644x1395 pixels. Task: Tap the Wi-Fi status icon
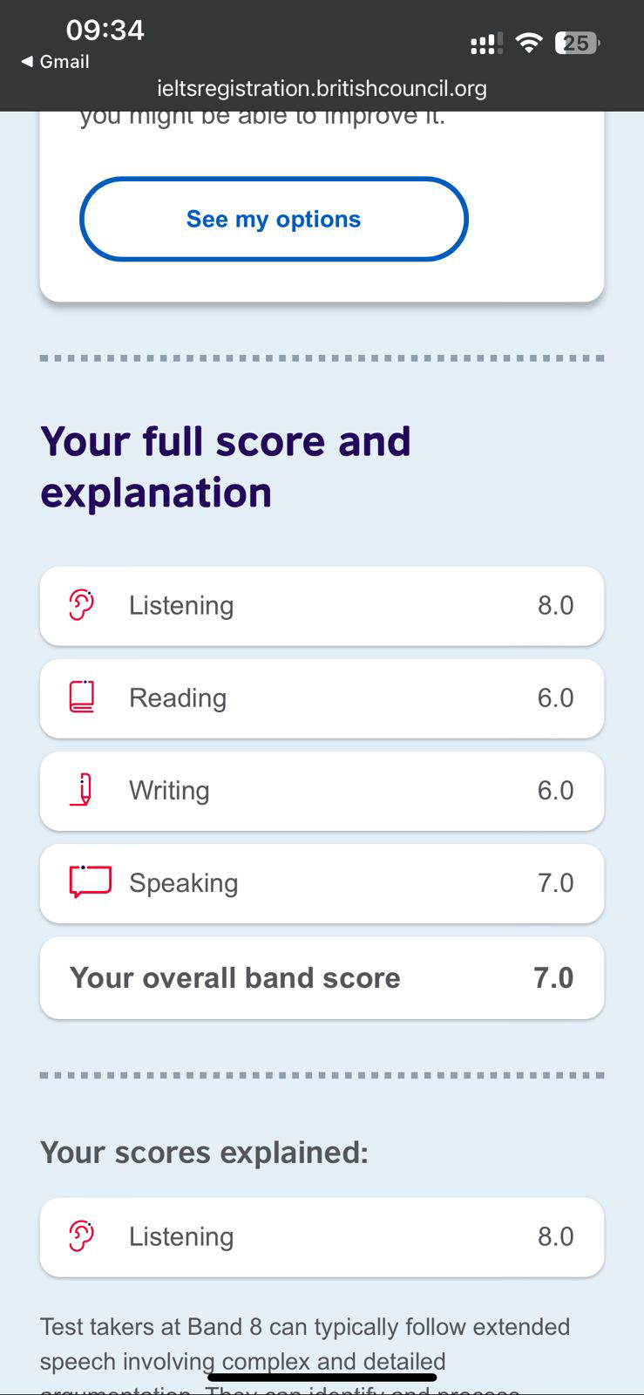tap(529, 42)
